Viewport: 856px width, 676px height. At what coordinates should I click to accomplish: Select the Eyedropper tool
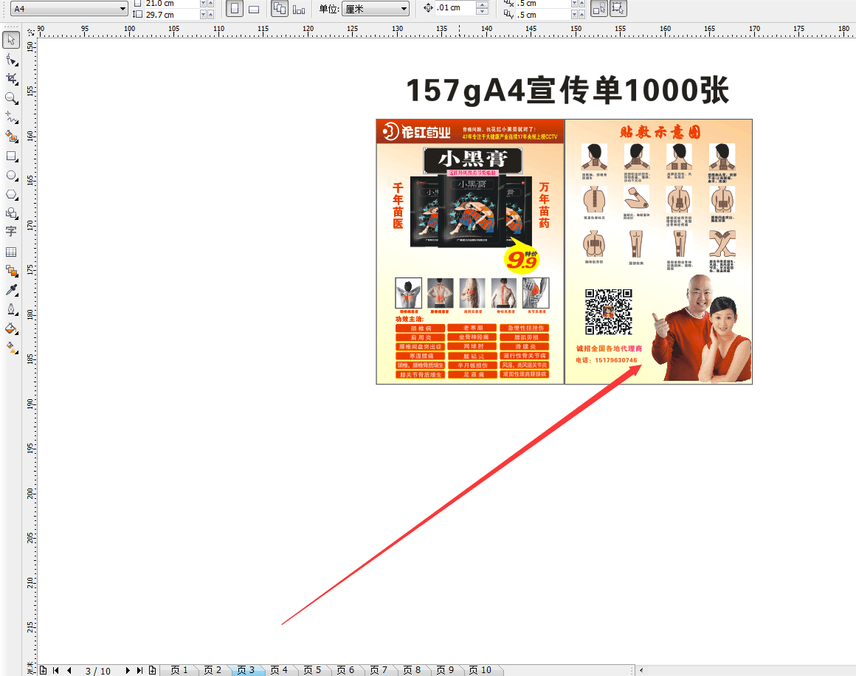pos(11,290)
